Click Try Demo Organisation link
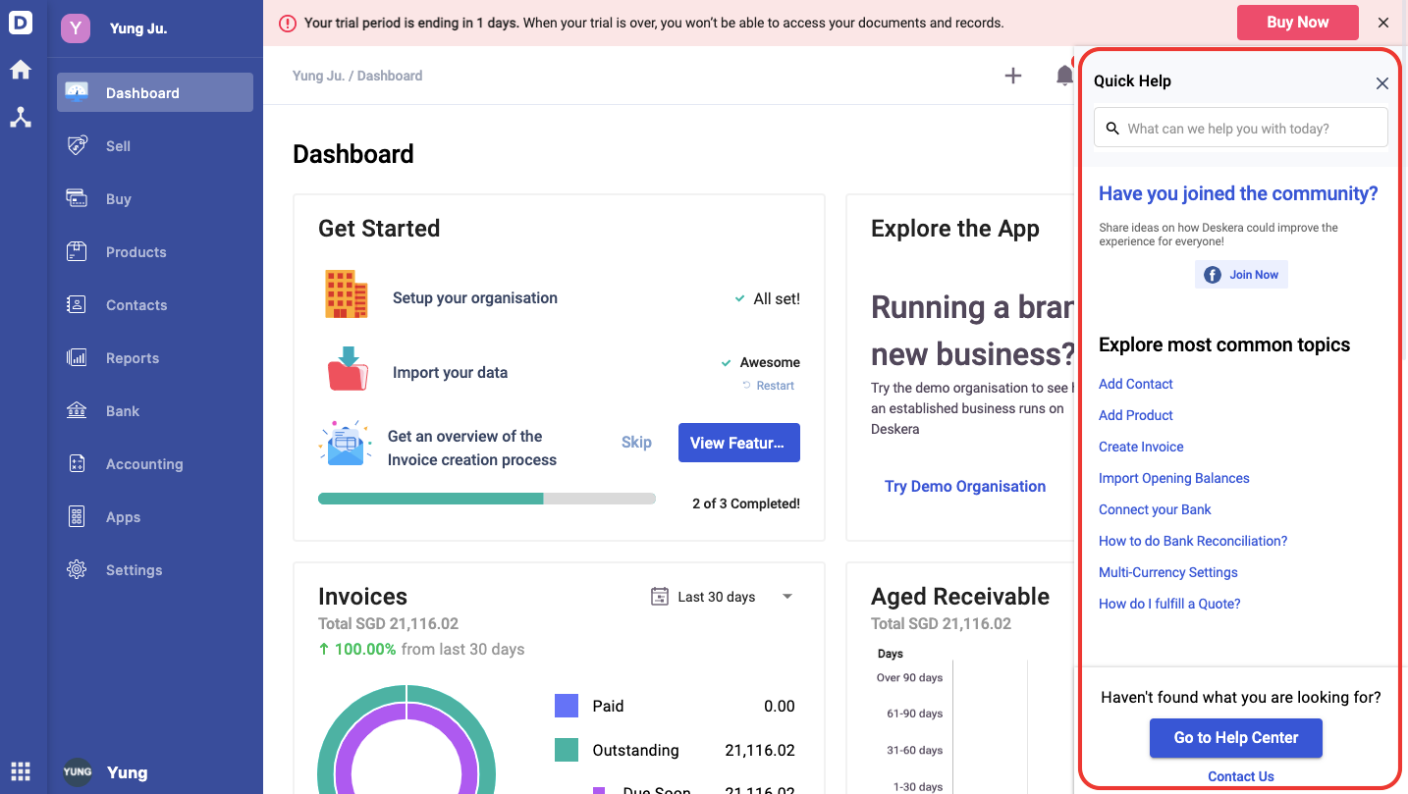Image resolution: width=1408 pixels, height=794 pixels. [965, 486]
